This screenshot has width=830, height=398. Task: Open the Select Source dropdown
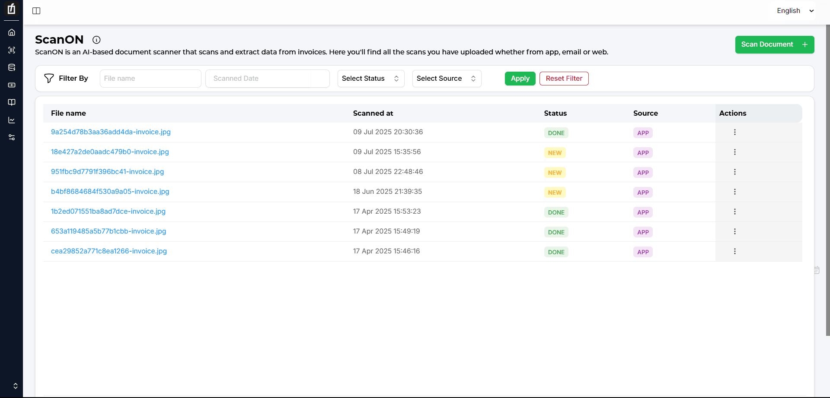pos(447,79)
